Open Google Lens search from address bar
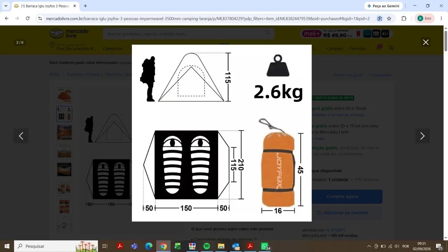The image size is (448, 252). pos(380,19)
